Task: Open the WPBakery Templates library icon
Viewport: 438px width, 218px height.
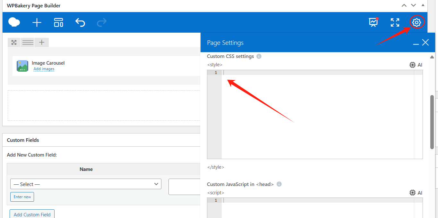Action: (58, 22)
